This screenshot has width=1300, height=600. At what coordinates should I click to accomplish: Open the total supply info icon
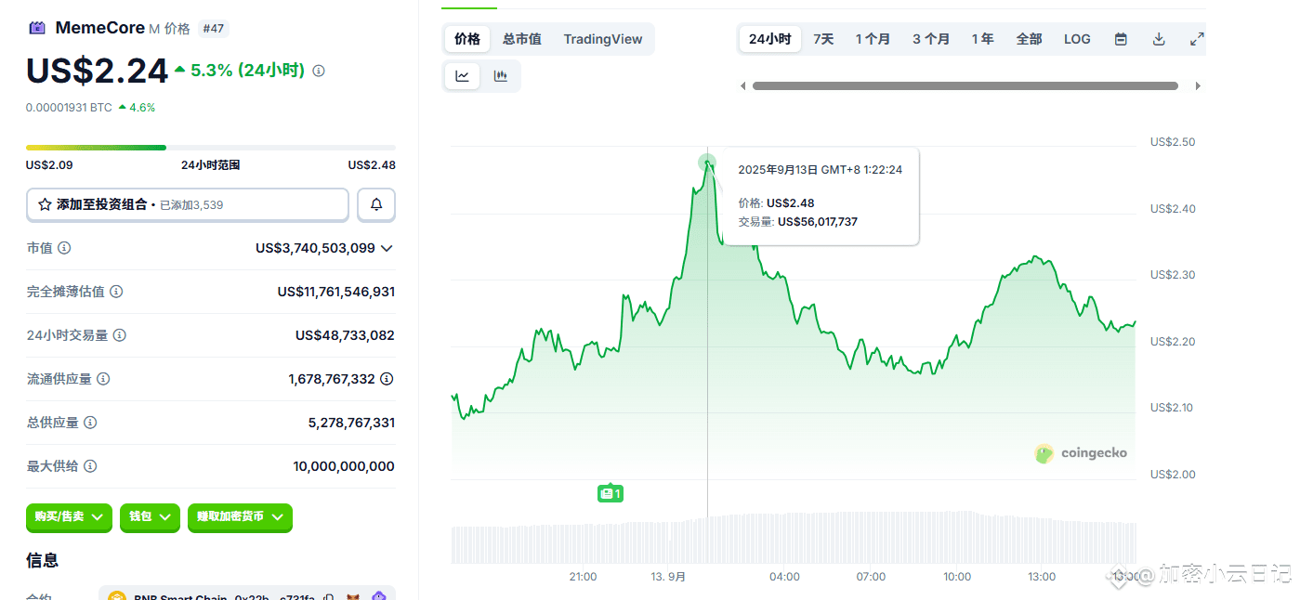[x=90, y=423]
